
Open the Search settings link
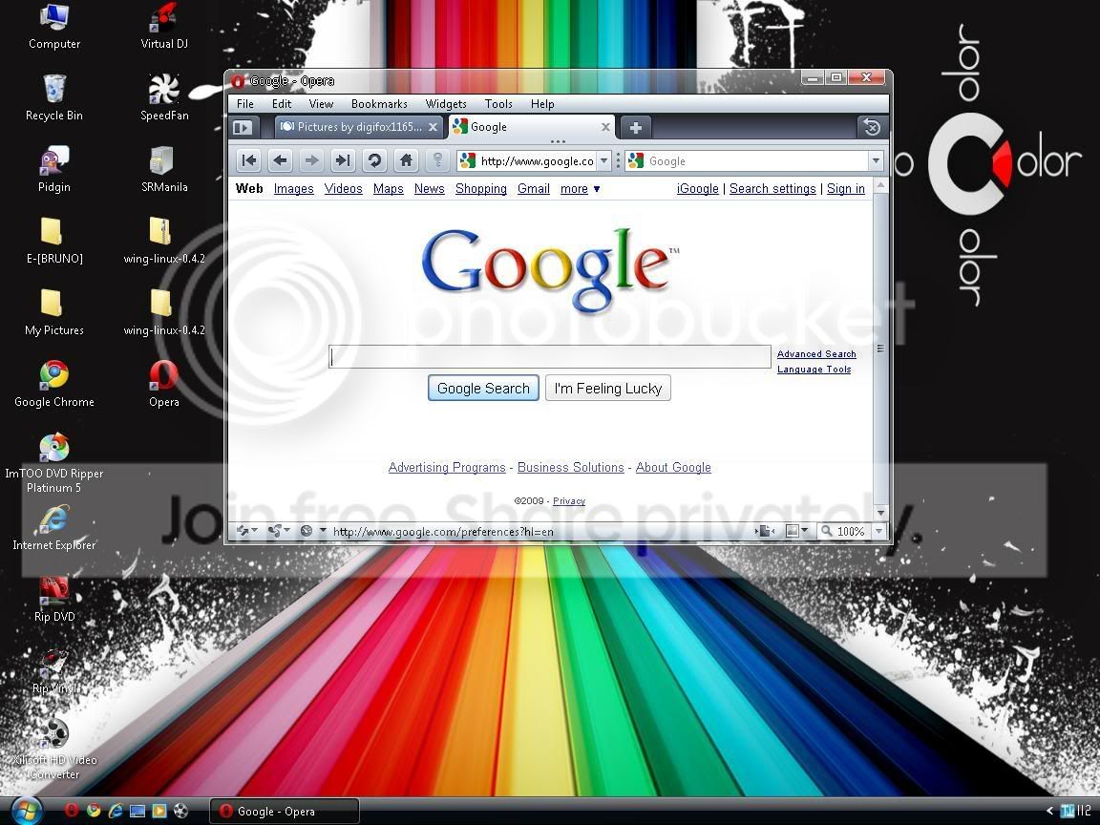[x=772, y=189]
